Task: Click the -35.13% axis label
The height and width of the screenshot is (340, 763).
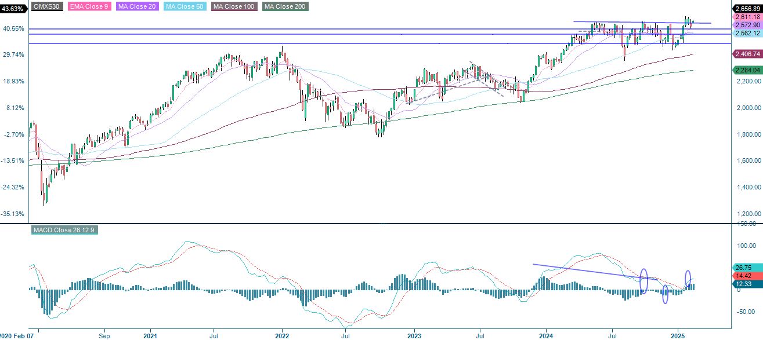Action: tap(13, 214)
